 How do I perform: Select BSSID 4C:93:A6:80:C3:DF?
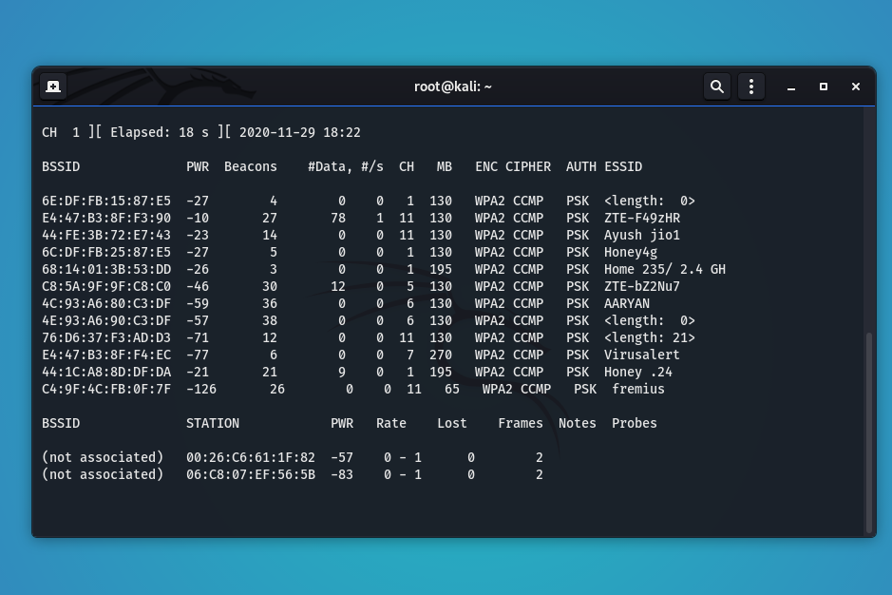click(x=106, y=303)
